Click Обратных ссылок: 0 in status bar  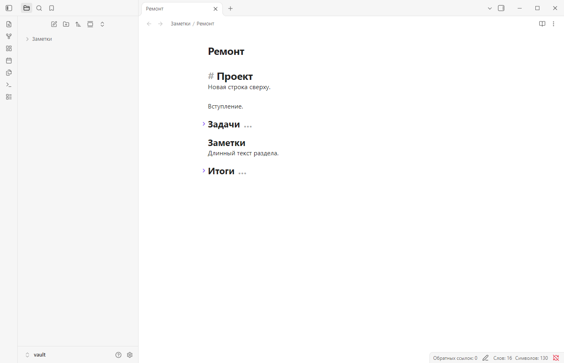click(x=455, y=358)
